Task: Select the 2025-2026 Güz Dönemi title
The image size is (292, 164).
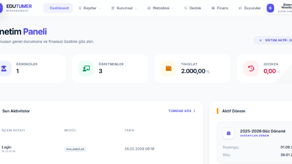Action: (263, 131)
